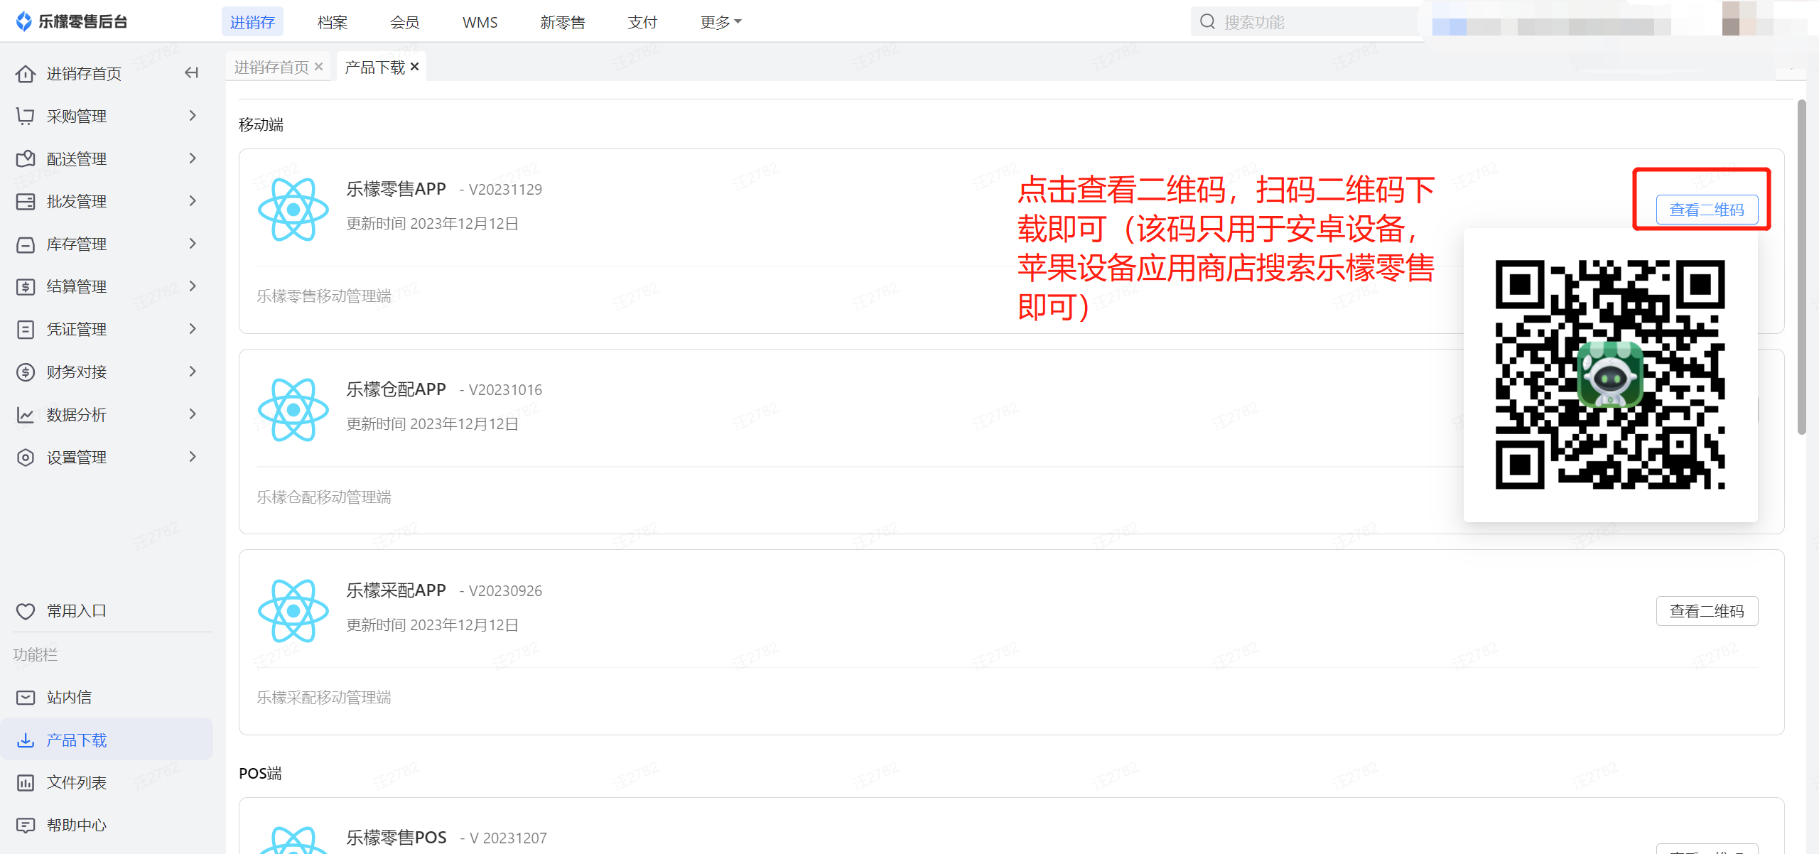This screenshot has height=854, width=1819.
Task: Click the 设置管理 gear icon
Action: tap(26, 458)
